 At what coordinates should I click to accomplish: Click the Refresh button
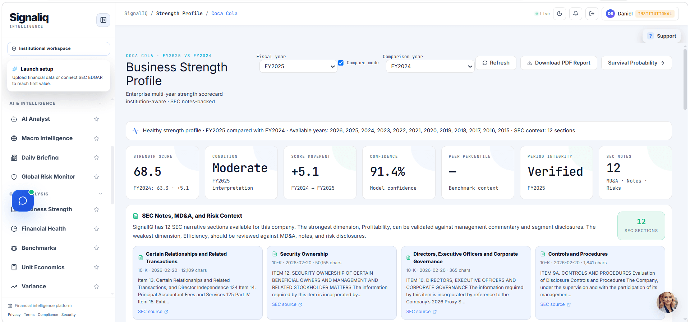[496, 63]
